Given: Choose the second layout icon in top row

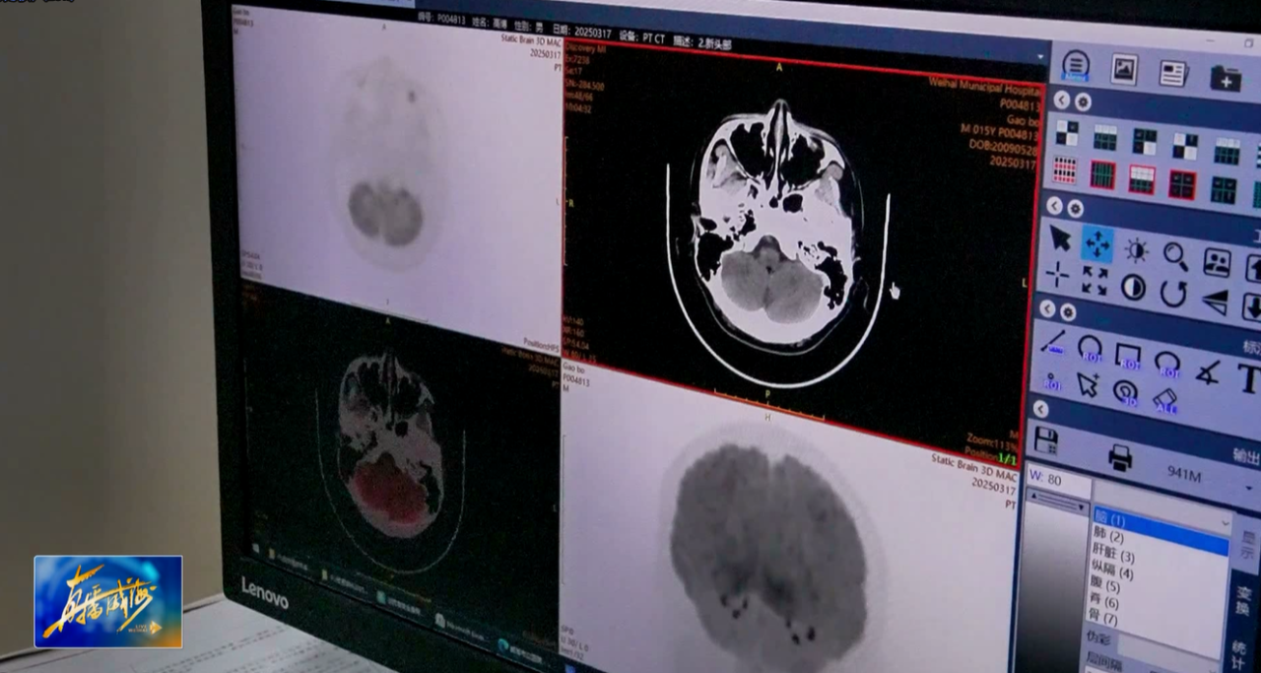Looking at the screenshot, I should coord(1105,137).
